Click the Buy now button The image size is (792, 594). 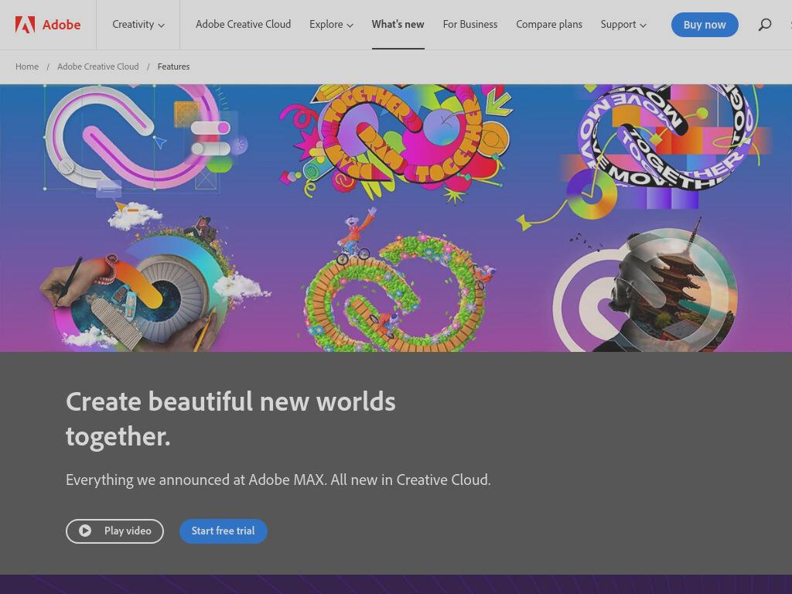coord(705,24)
